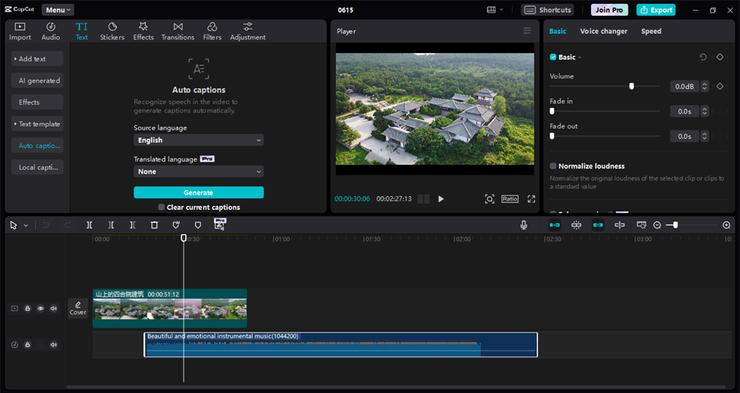The height and width of the screenshot is (393, 740).
Task: Open selection tool mode dropdown arrow
Action: [x=26, y=225]
